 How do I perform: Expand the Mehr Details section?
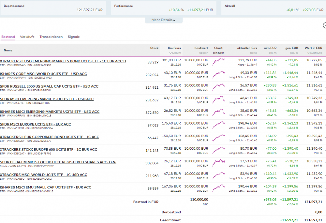coord(163,20)
